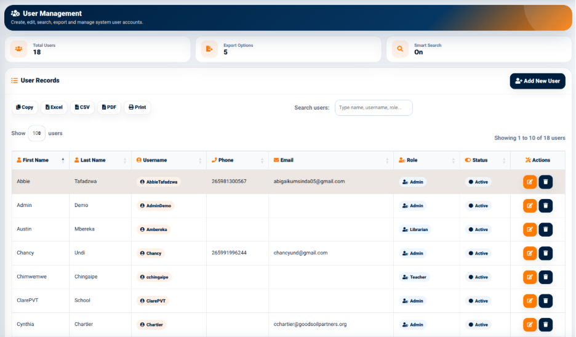Screen dimensions: 576x337
Task: Delete user Austin Mbereka
Action: point(545,229)
